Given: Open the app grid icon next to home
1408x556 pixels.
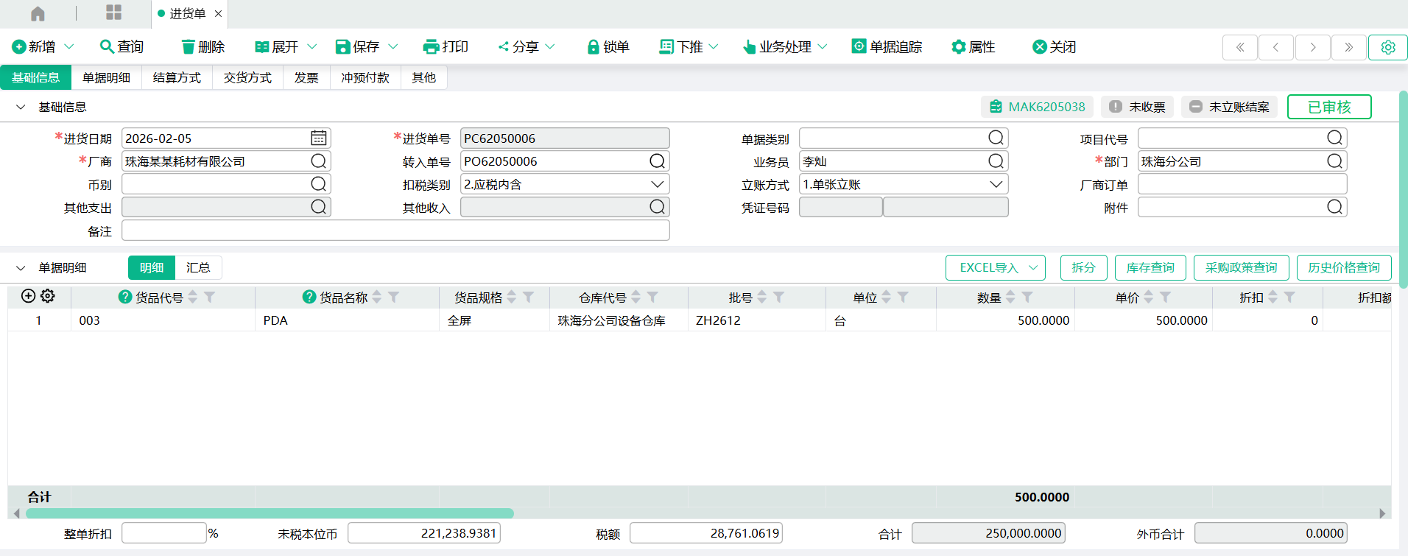Looking at the screenshot, I should tap(113, 13).
